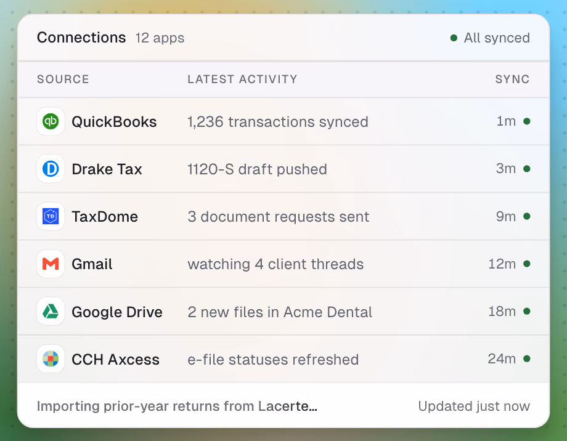Click the Gmail row sync status dot
567x441 pixels.
[527, 264]
